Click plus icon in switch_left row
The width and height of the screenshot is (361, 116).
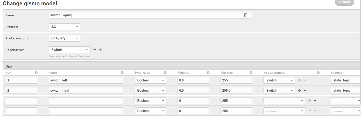(x=305, y=80)
